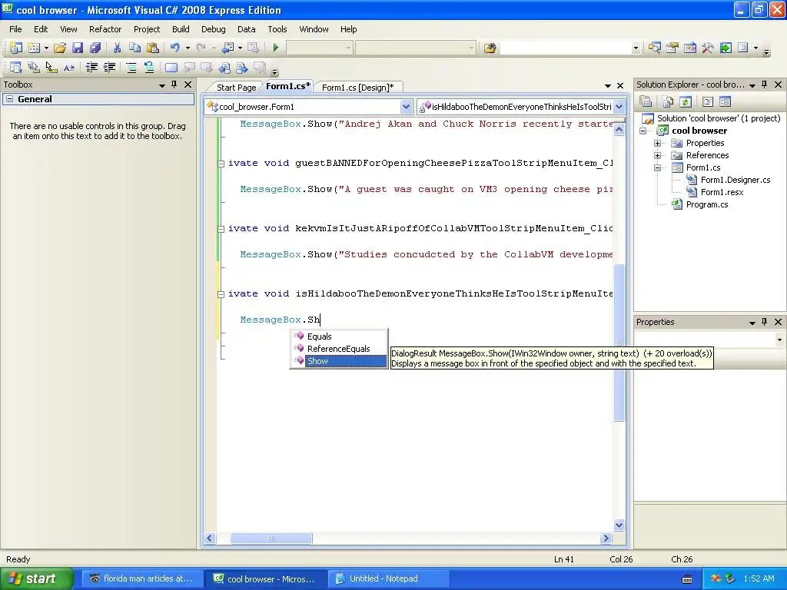Expand the Properties node in Solution Explorer
Screen dimensions: 787x590
(x=658, y=143)
